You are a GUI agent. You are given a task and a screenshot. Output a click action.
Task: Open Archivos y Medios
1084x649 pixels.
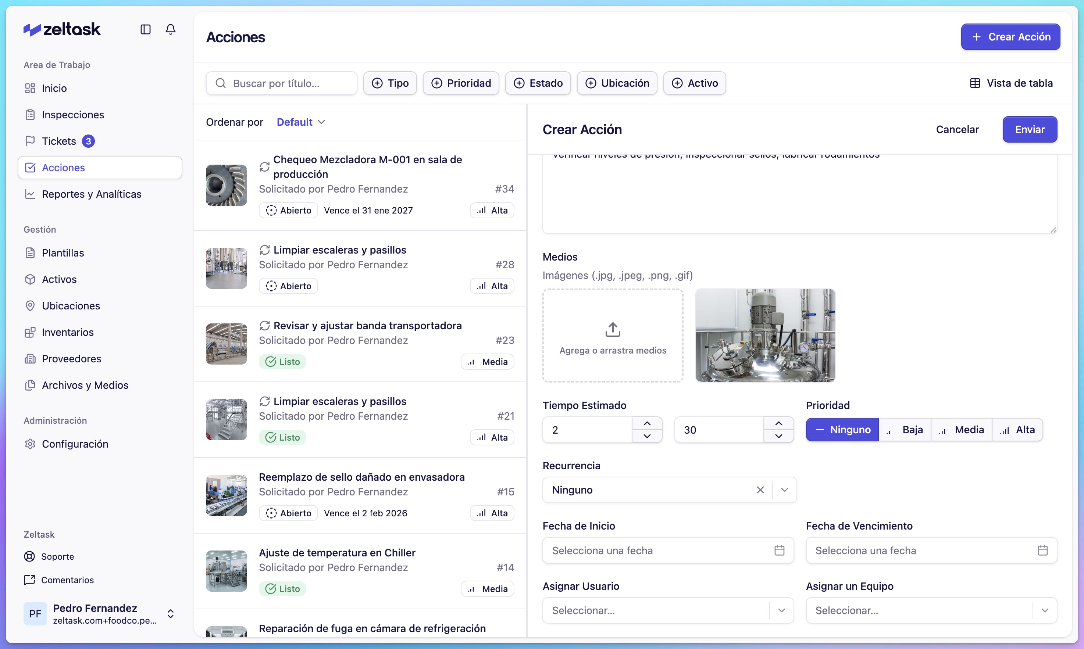pyautogui.click(x=100, y=385)
